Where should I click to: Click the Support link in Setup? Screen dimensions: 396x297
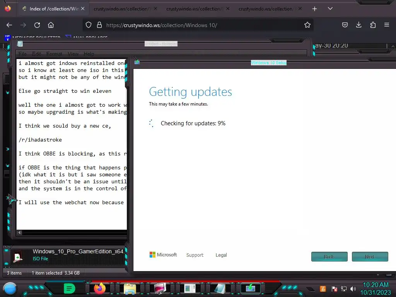pyautogui.click(x=195, y=255)
